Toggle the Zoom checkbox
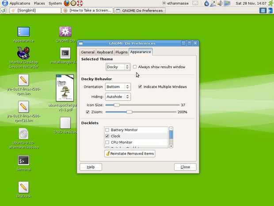 pos(88,112)
